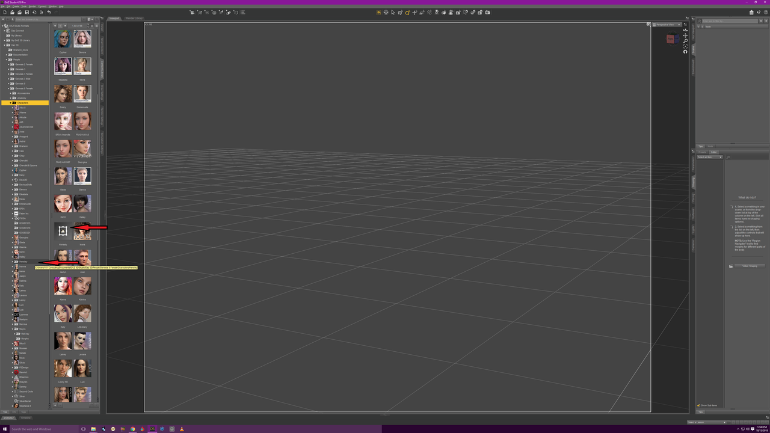Select the orange highlighted Rotate tool
The height and width of the screenshot is (433, 770).
(x=407, y=12)
